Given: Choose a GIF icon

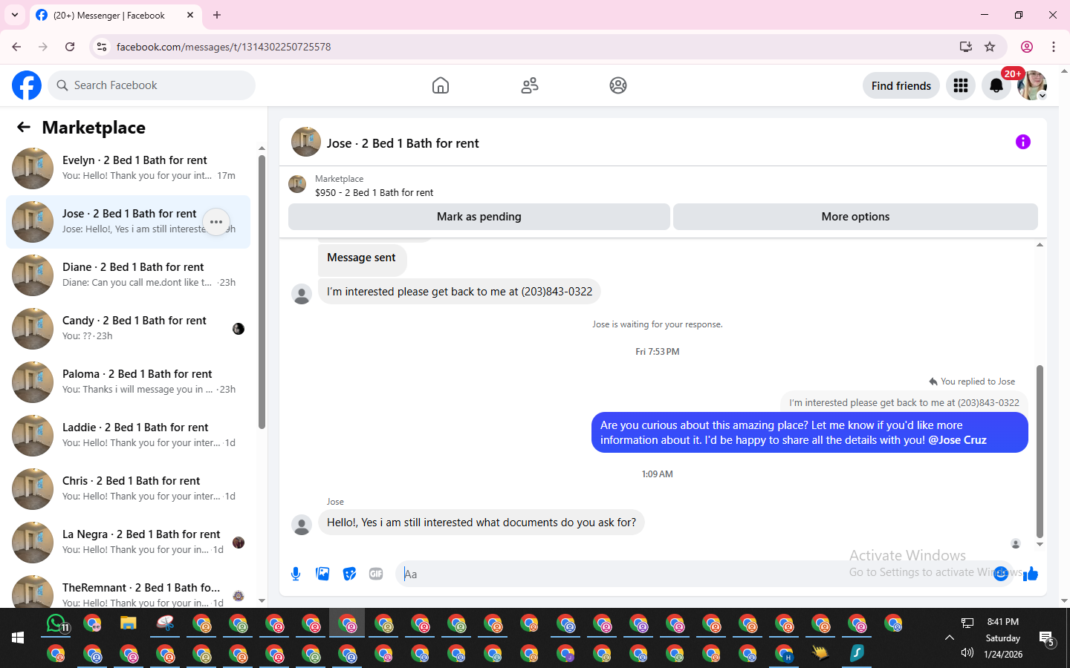Looking at the screenshot, I should [x=376, y=574].
